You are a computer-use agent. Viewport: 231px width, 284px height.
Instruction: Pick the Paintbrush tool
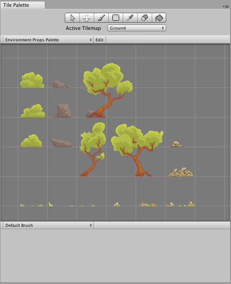coord(101,18)
